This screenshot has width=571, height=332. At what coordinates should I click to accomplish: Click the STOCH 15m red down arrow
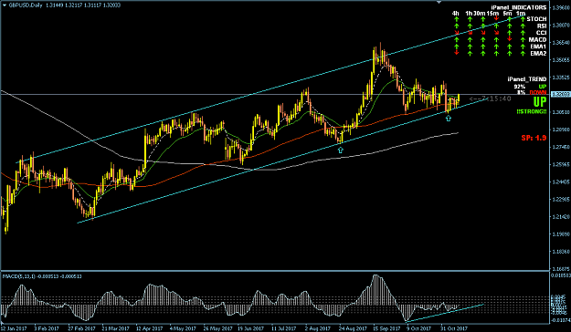pos(496,19)
